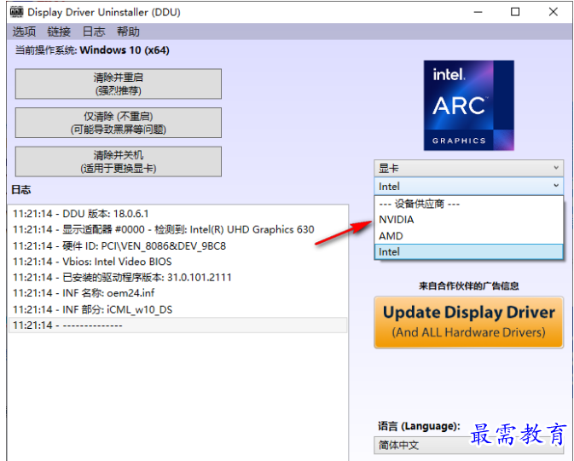Expand the 显卡 device type dropdown
The height and width of the screenshot is (461, 574).
[x=468, y=169]
